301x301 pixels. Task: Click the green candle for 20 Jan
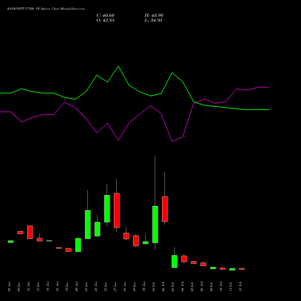click(x=78, y=245)
